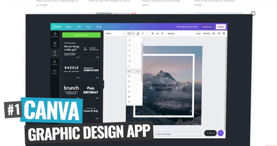277x146 pixels.
Task: Click the uppercase aA icon
Action: (x=158, y=34)
